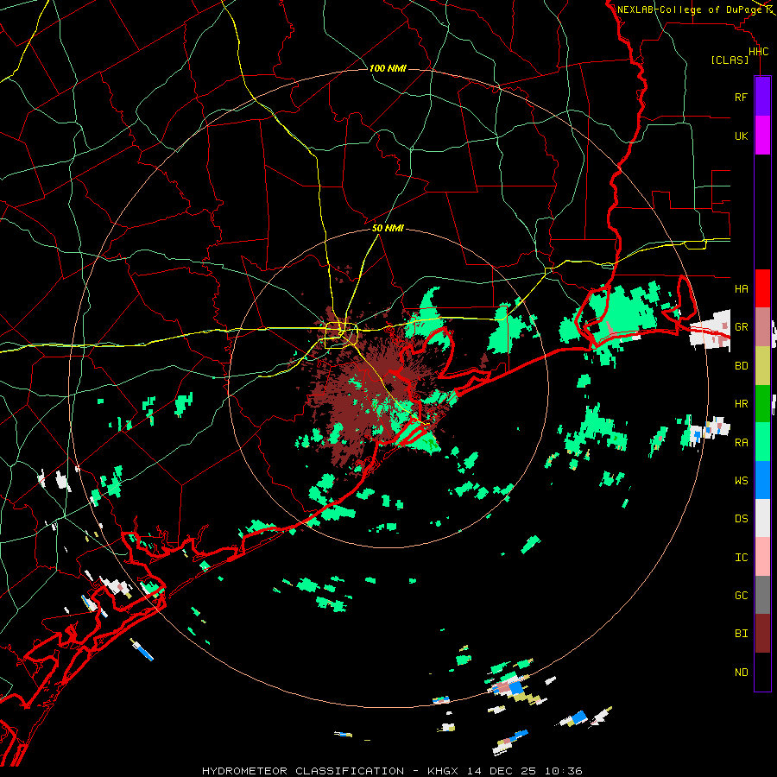
Task: Click the KHGX radar station identifier
Action: click(x=444, y=771)
